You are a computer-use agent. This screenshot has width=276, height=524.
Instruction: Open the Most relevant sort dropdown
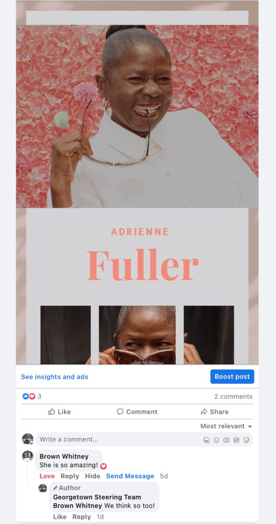[226, 426]
